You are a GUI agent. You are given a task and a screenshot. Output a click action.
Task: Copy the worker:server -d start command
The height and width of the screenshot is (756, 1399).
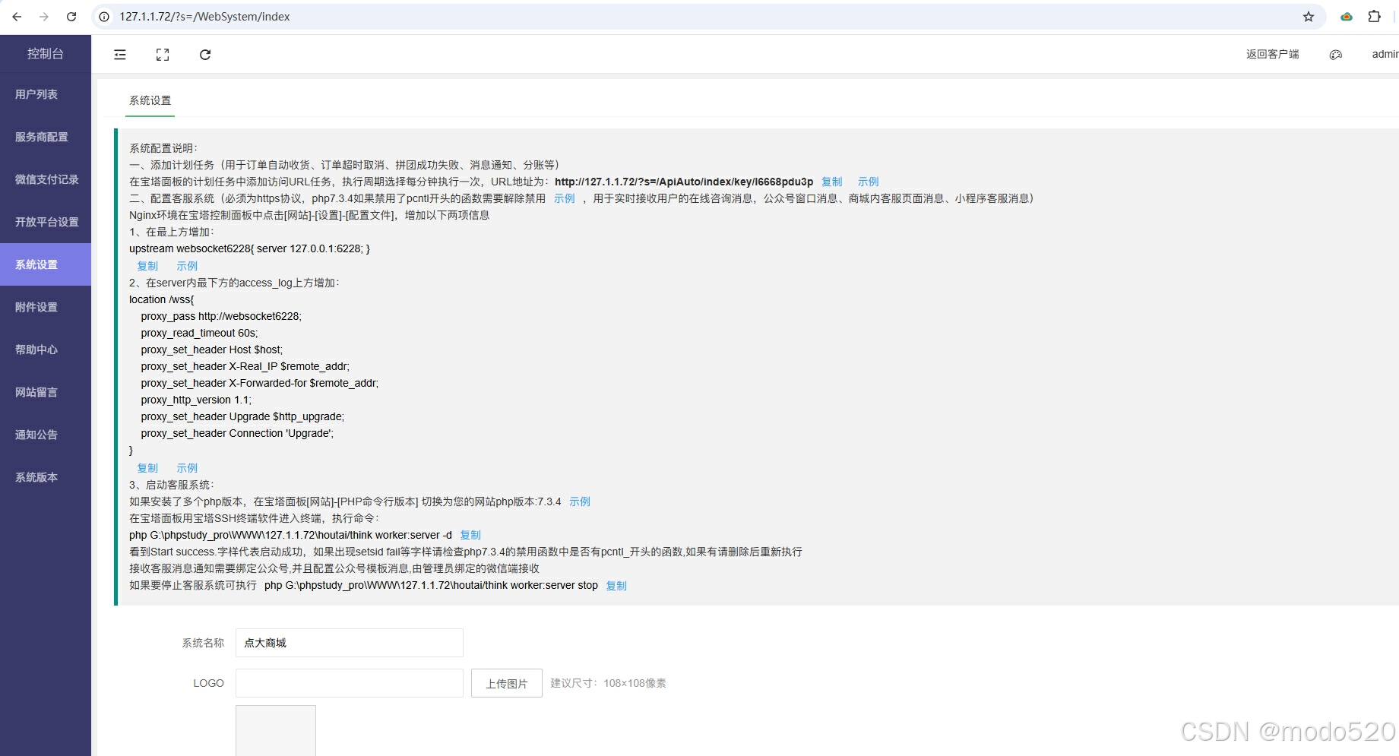coord(470,535)
